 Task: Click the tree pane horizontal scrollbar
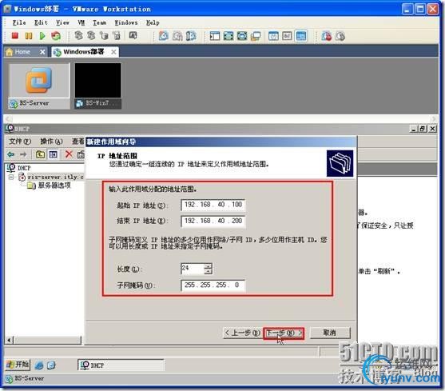tap(44, 340)
